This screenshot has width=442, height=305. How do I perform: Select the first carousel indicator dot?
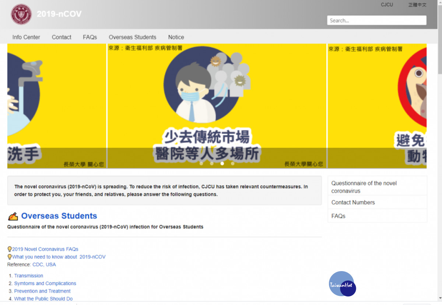(x=201, y=164)
